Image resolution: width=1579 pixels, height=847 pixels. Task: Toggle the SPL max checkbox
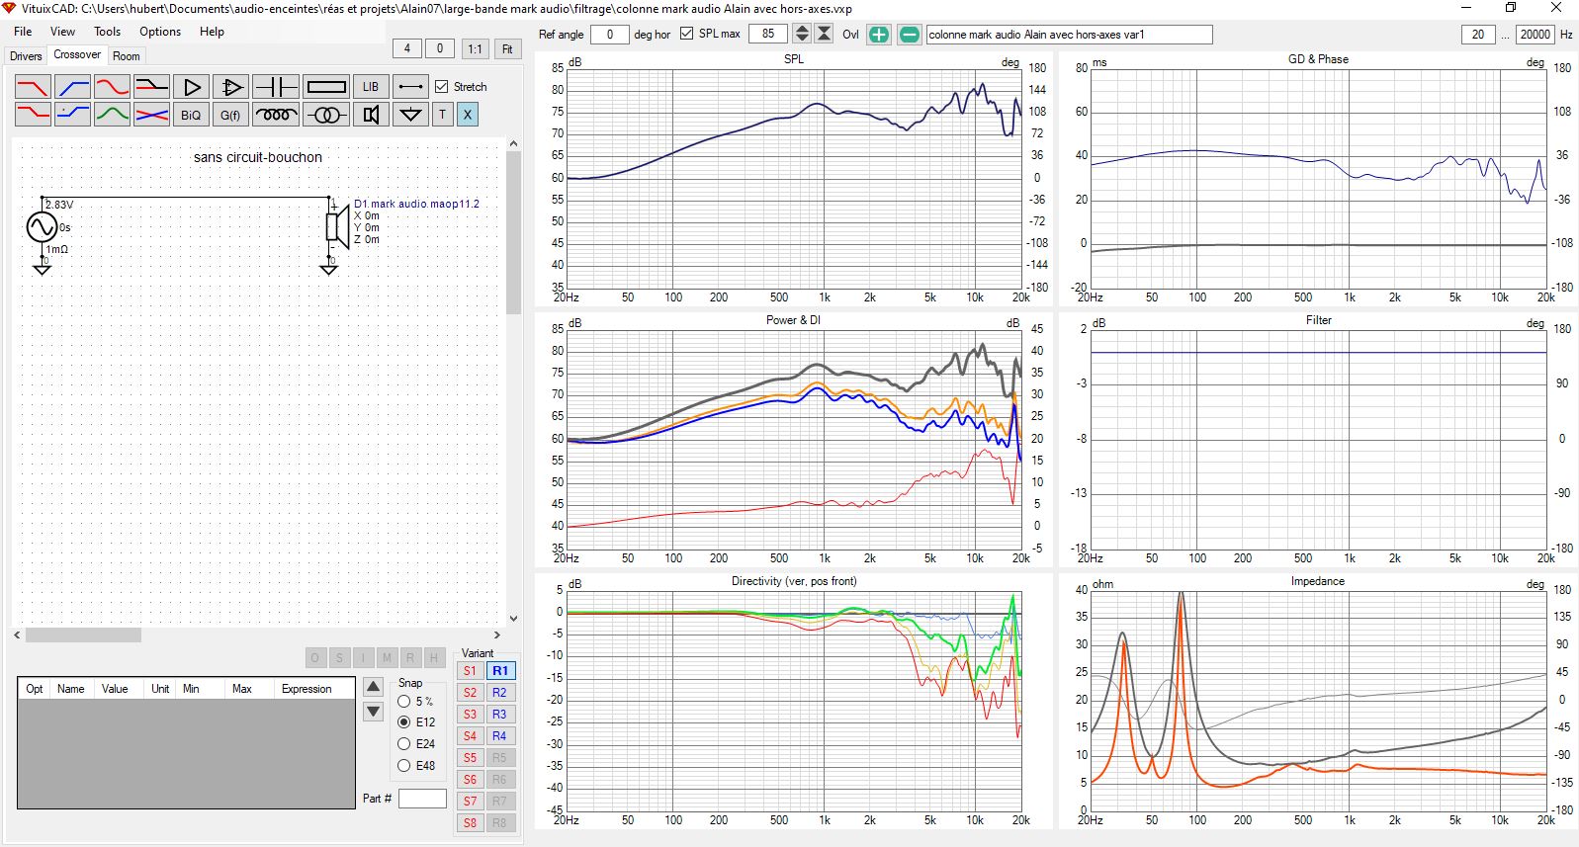(x=687, y=34)
